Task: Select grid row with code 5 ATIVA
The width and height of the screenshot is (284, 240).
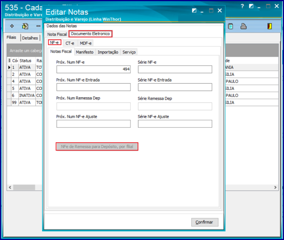Action: 25,89
